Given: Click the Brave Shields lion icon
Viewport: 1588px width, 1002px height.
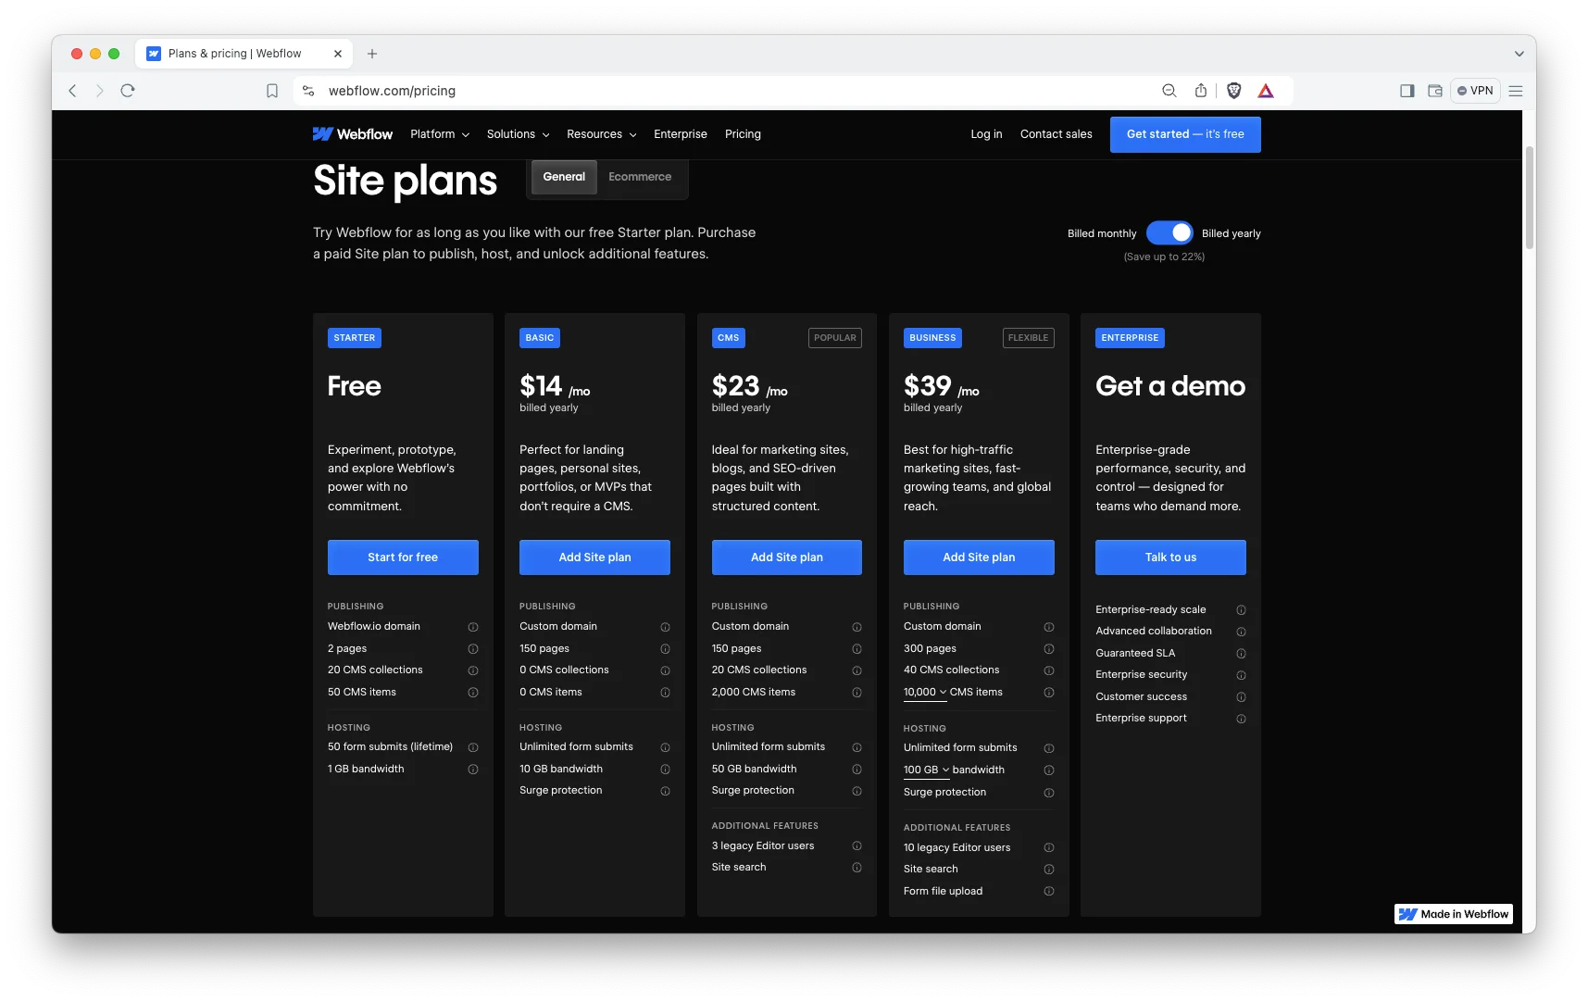Looking at the screenshot, I should click(1233, 91).
